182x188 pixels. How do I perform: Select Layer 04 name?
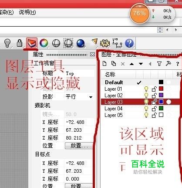[114, 109]
